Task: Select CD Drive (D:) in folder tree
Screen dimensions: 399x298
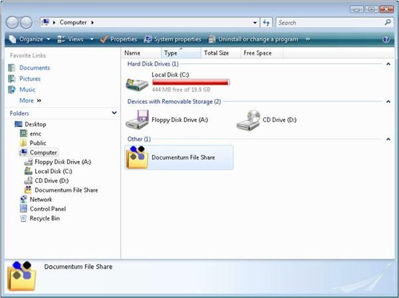Action: [x=52, y=181]
